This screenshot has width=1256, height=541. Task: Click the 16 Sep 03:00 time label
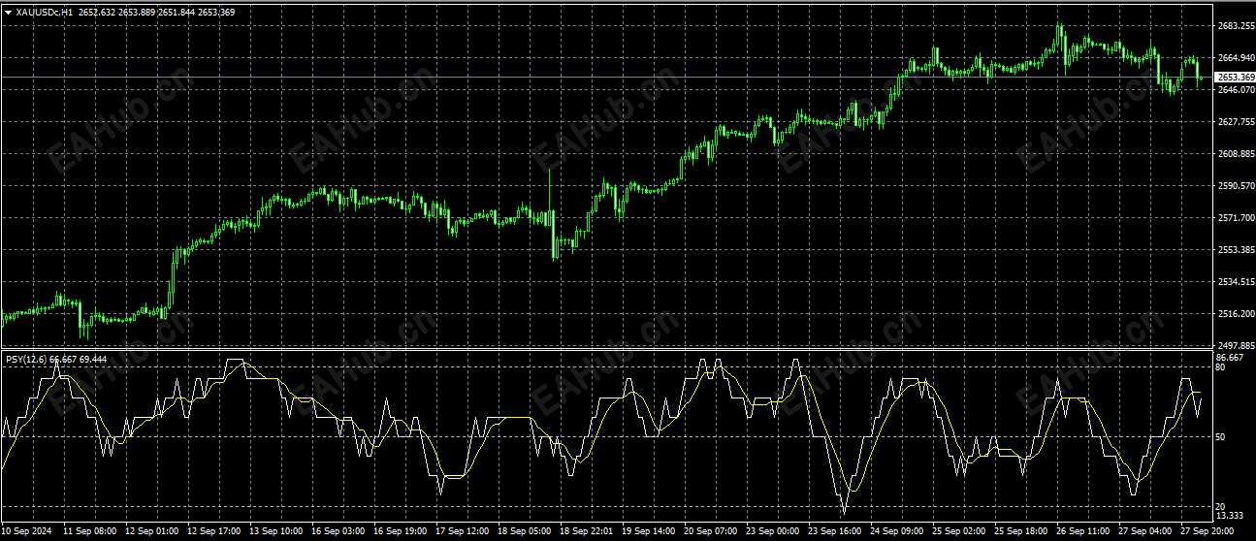click(x=338, y=531)
